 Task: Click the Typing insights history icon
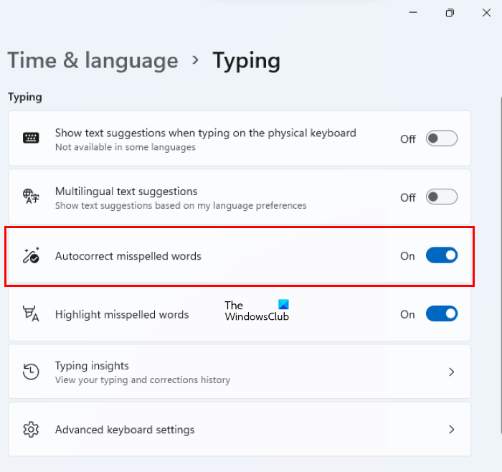coord(31,372)
